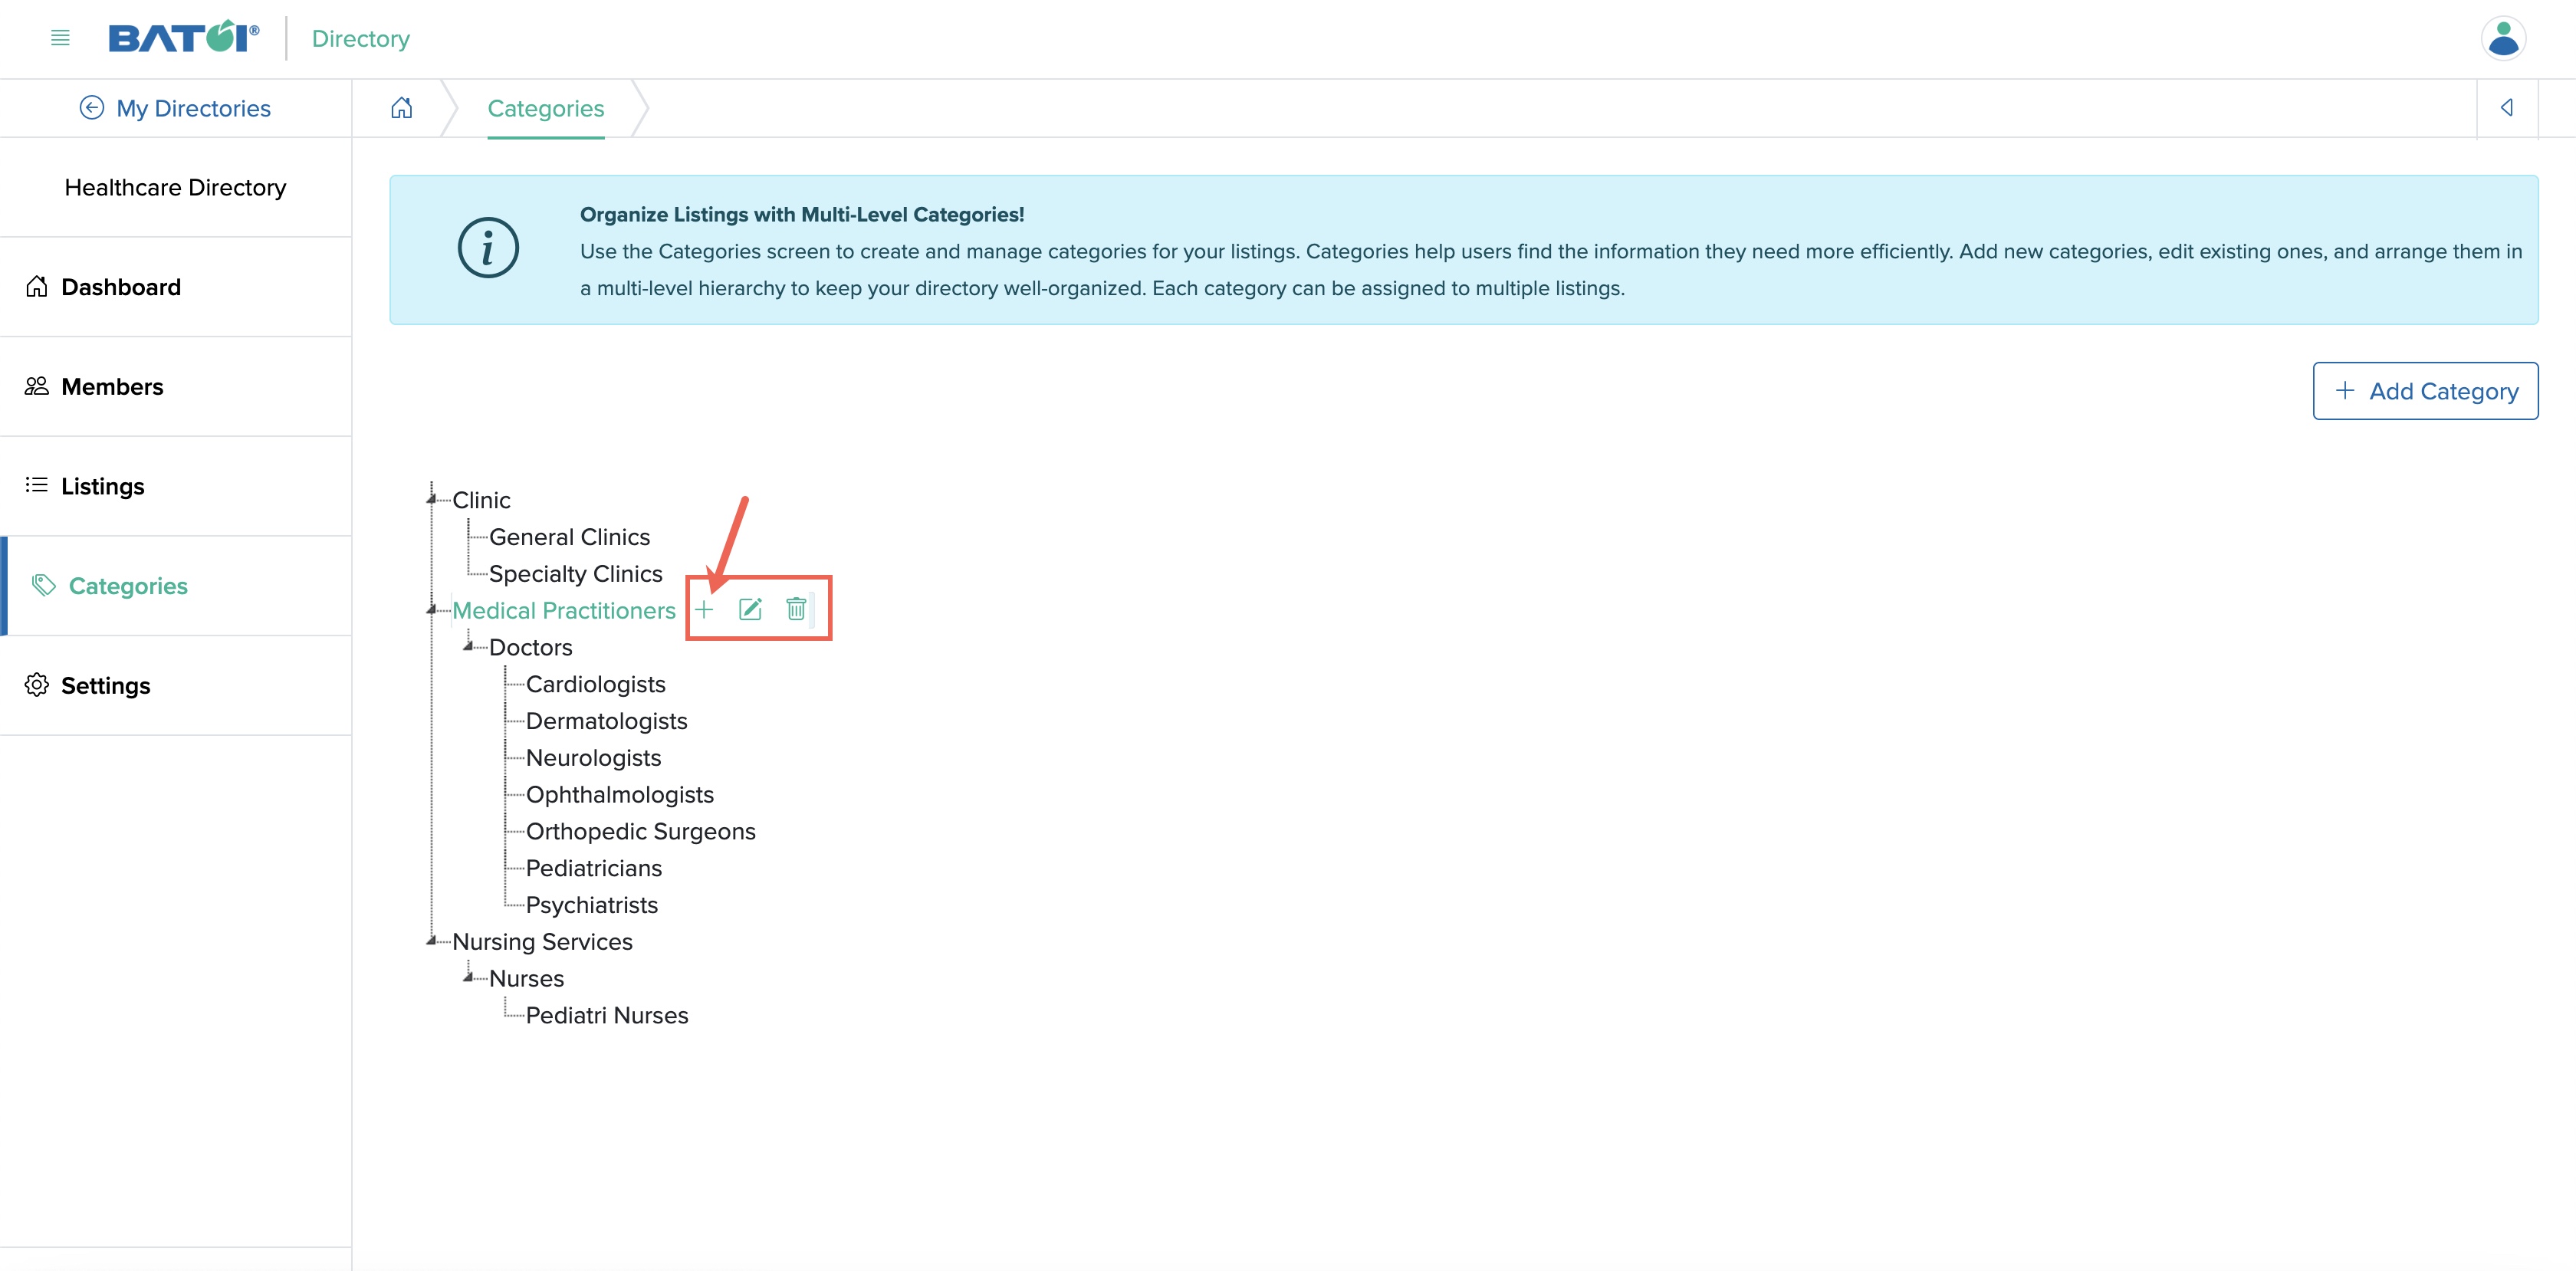
Task: Open Settings via the gear icon
Action: tap(37, 685)
